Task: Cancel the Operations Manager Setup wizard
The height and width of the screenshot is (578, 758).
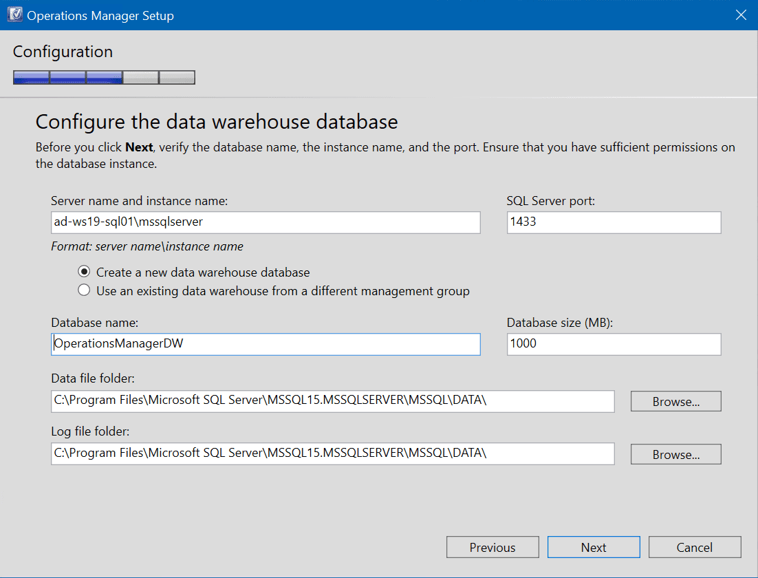Action: (695, 547)
